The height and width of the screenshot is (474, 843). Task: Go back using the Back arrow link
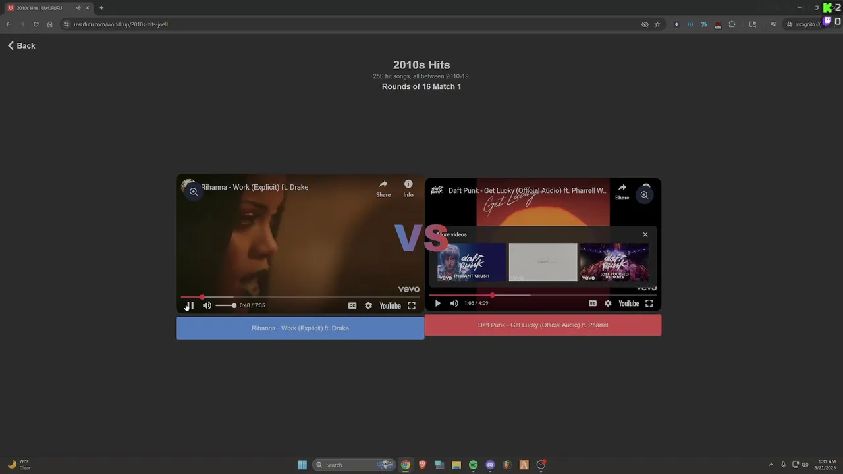(x=21, y=46)
